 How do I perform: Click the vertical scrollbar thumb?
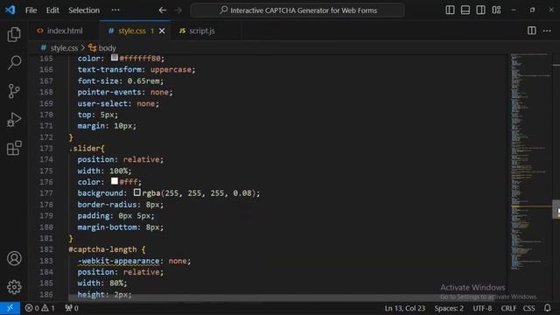[x=556, y=209]
